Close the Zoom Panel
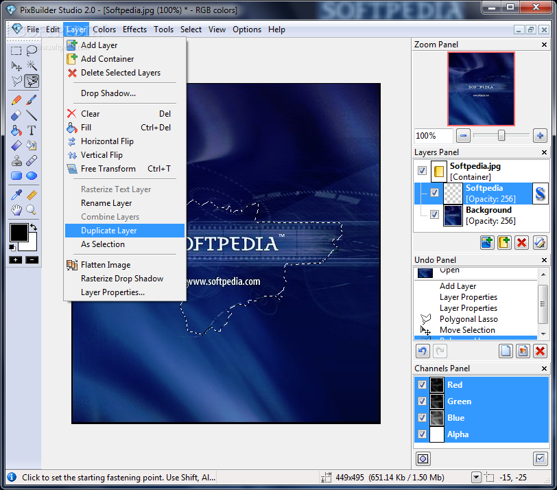557x490 pixels. (x=544, y=45)
